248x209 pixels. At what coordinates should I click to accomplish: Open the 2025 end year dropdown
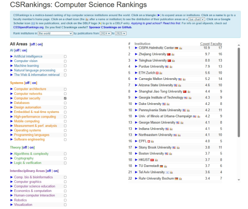121,33
